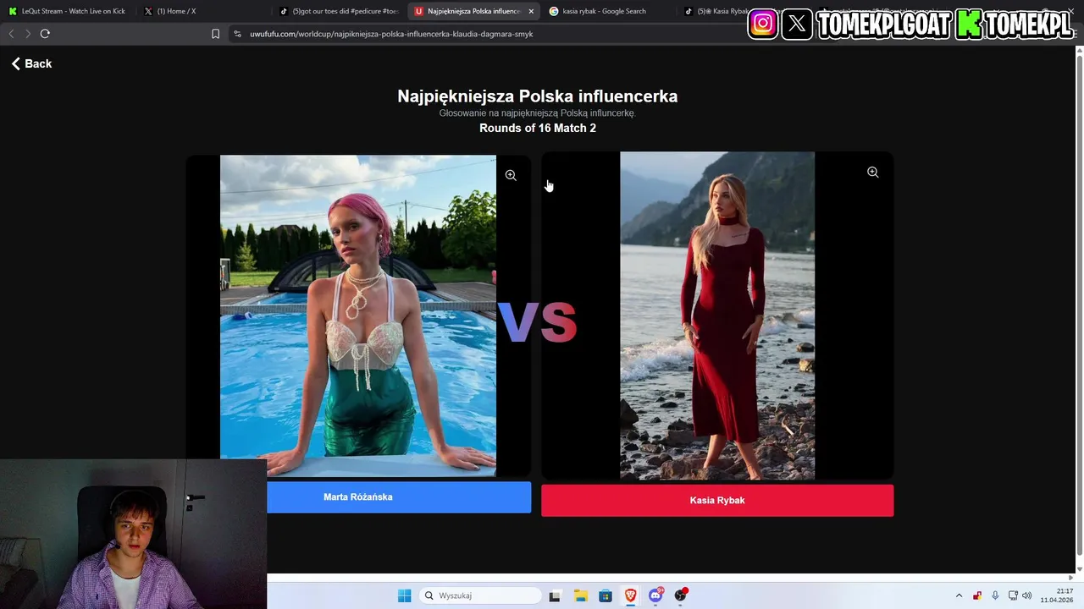Click the red security icon in system tray

(x=977, y=595)
